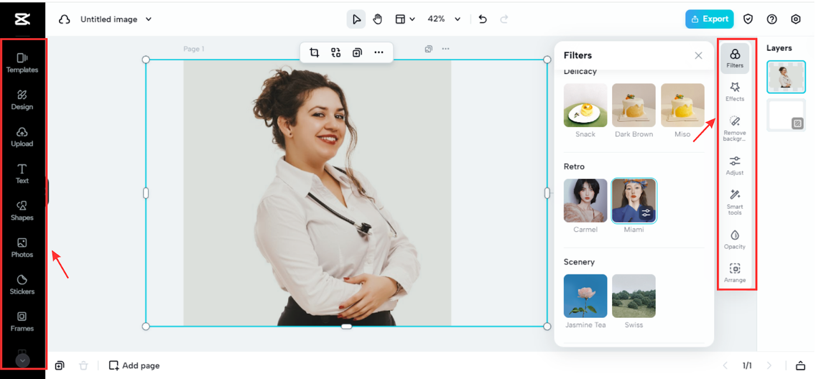Expand more sidebar items with down chevron

pos(22,361)
